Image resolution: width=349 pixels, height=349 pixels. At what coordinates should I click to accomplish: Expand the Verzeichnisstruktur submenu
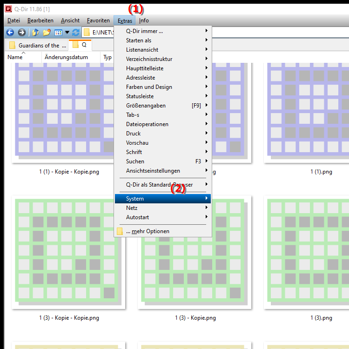pyautogui.click(x=163, y=59)
